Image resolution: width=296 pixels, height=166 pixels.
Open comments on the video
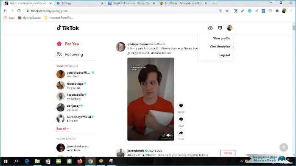[x=181, y=119]
